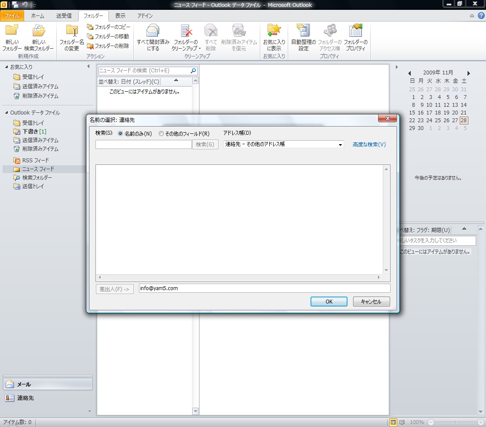Create a new search folder (新しい検索フォルダー)

[39, 37]
